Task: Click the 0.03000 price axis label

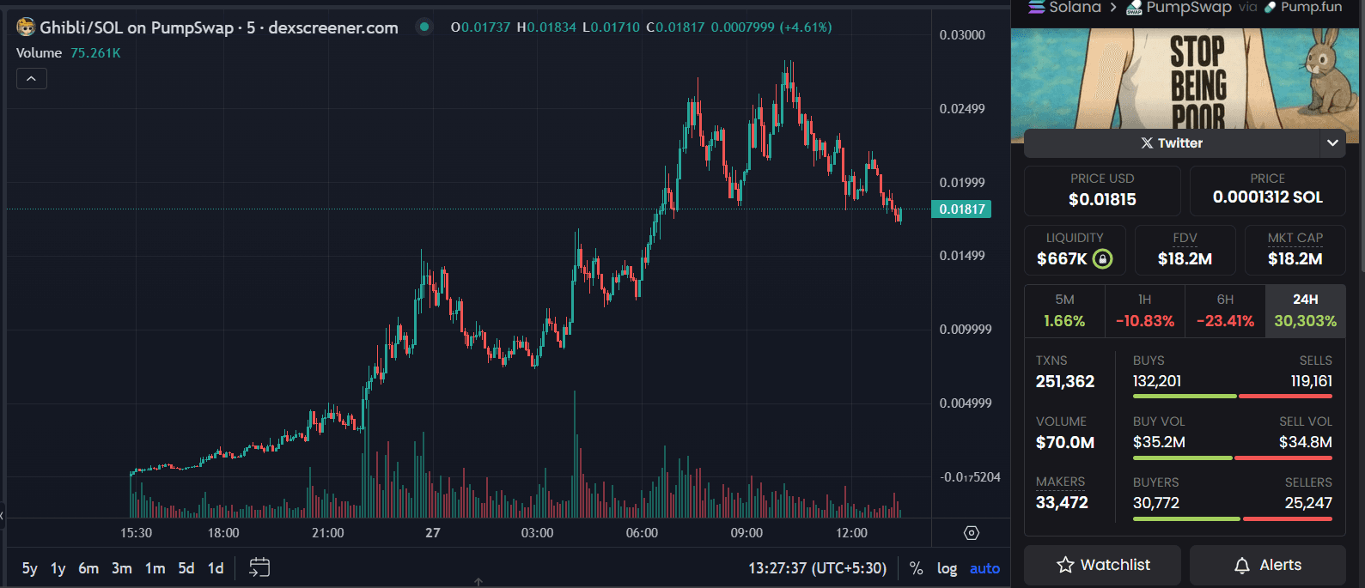Action: pyautogui.click(x=962, y=35)
